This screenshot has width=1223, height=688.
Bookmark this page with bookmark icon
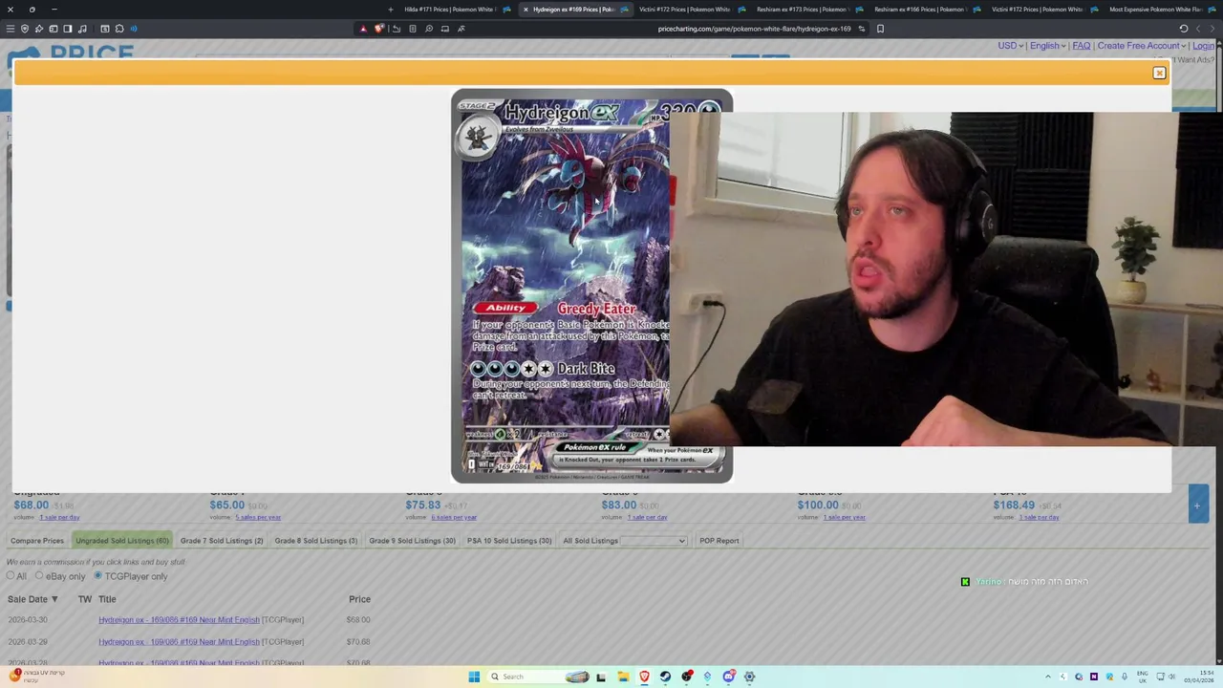tap(880, 29)
